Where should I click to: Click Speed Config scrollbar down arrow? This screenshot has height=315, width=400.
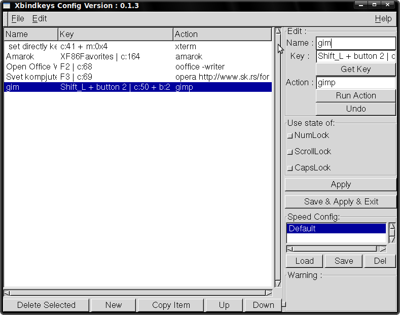pos(392,239)
